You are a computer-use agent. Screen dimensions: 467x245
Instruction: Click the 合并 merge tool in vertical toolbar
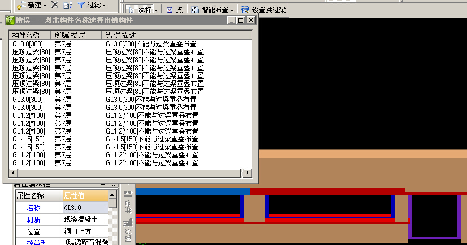pos(128,201)
